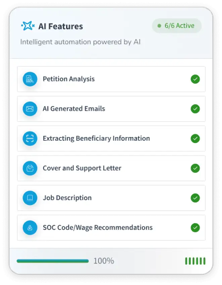Select the Job Description row label
222x285 pixels.
(67, 198)
